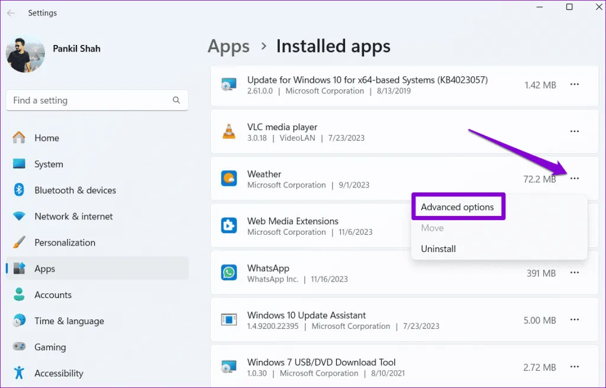Screen dimensions: 606x388
Task: Choose Uninstall in the Weather menu
Action: click(438, 249)
